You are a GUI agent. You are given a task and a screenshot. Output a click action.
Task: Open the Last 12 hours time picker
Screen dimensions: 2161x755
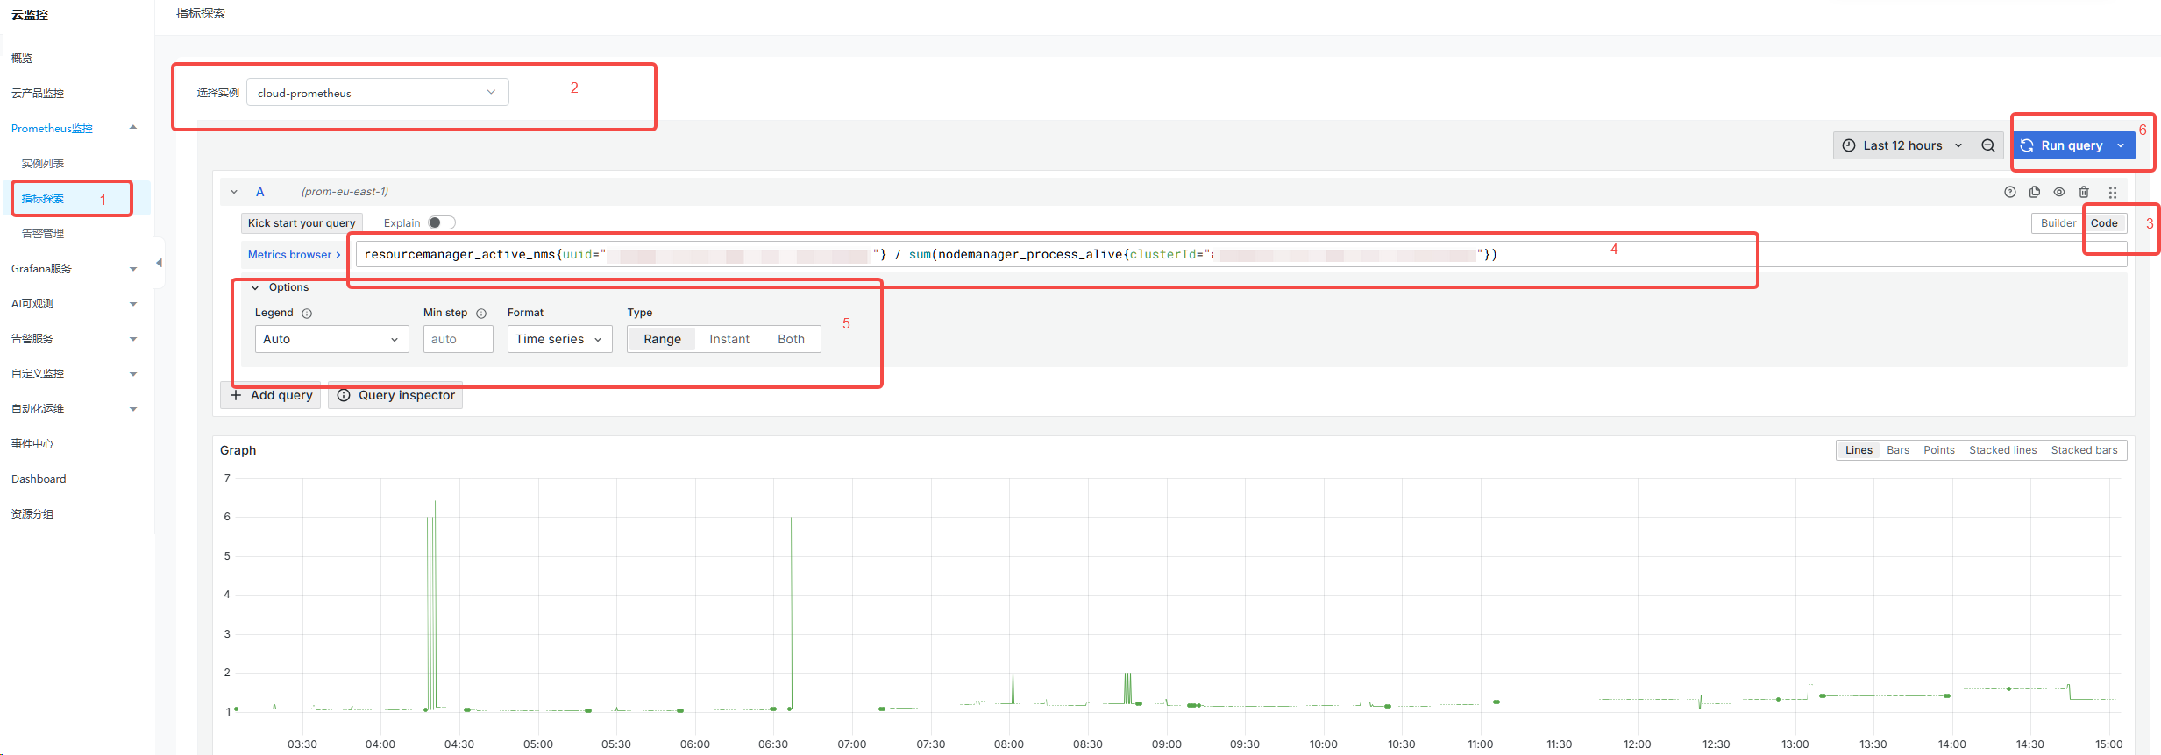point(1902,145)
